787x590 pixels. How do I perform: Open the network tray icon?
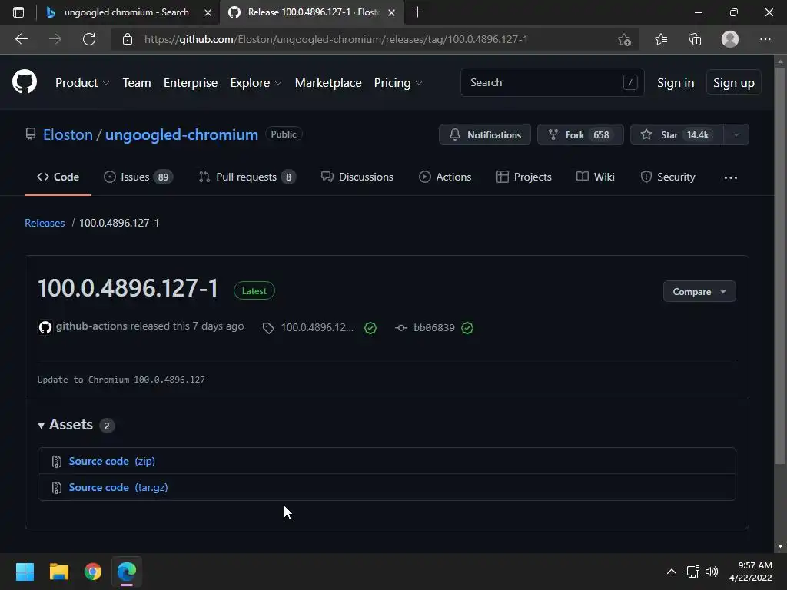(x=693, y=572)
